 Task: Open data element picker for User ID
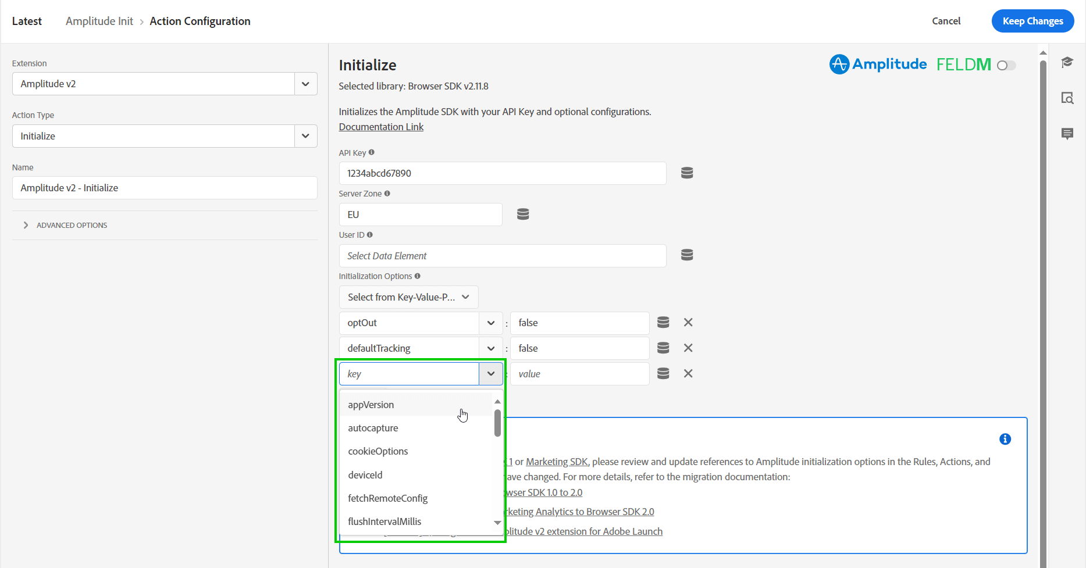click(687, 255)
